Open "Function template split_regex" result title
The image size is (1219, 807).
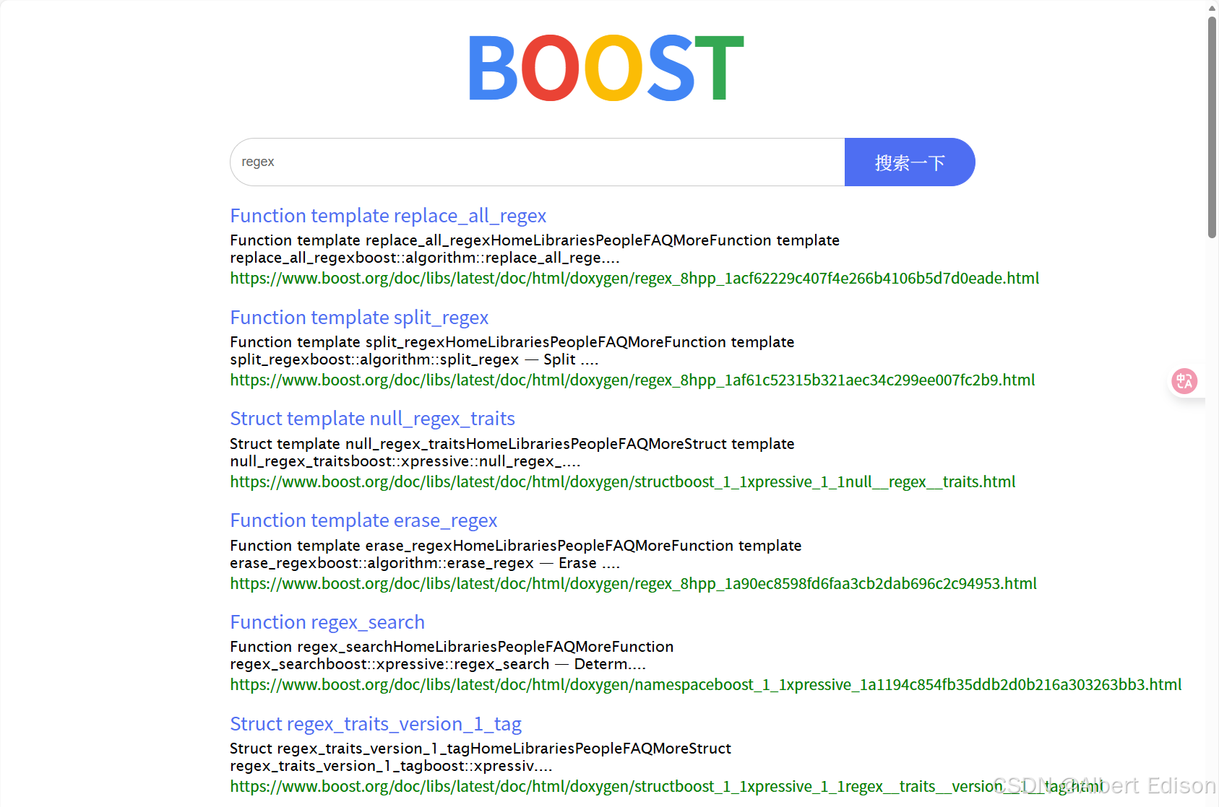click(x=359, y=318)
